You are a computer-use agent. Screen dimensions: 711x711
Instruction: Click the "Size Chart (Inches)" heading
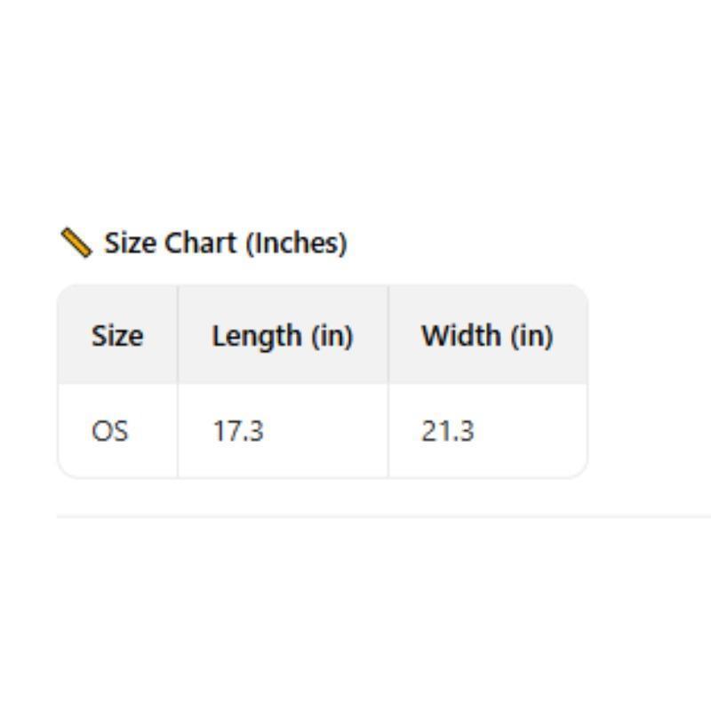point(225,243)
